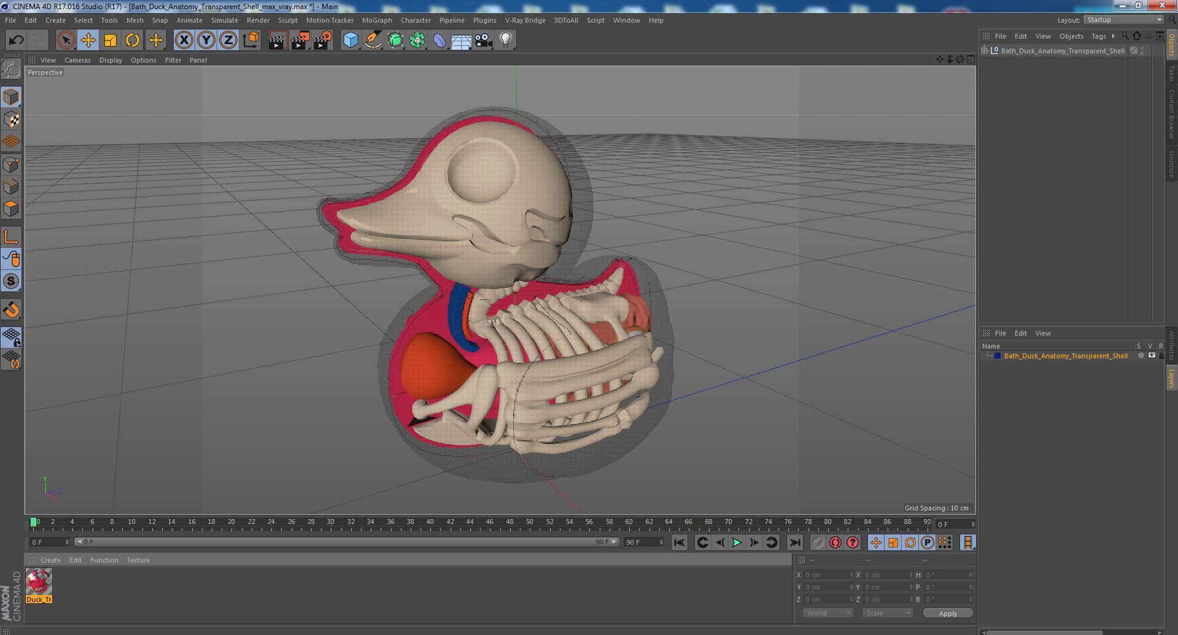
Task: Select the Scale tool
Action: point(110,40)
